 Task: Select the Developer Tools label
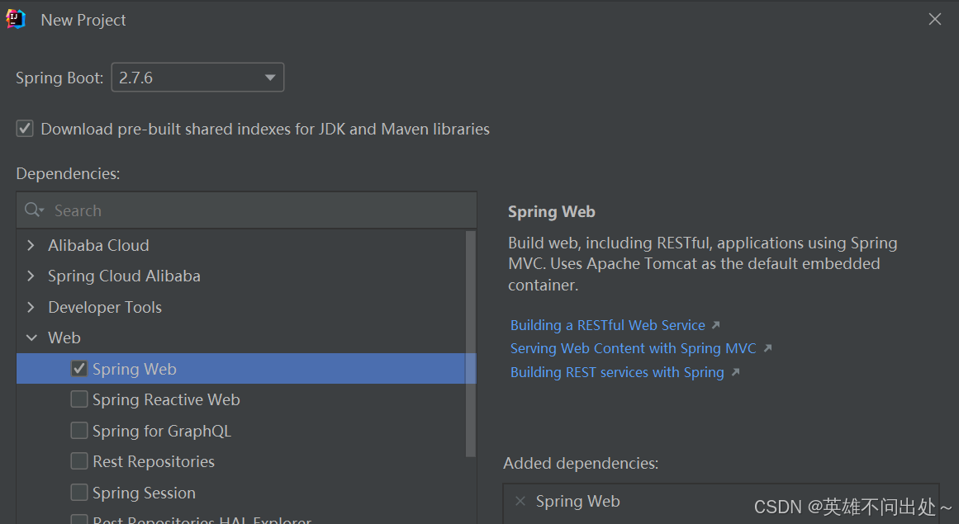coord(105,307)
